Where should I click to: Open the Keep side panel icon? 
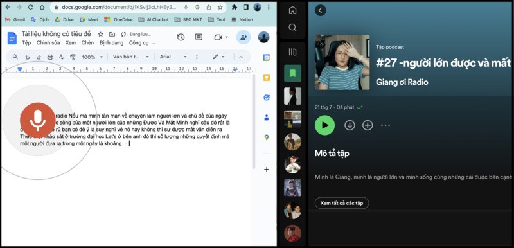tap(267, 77)
